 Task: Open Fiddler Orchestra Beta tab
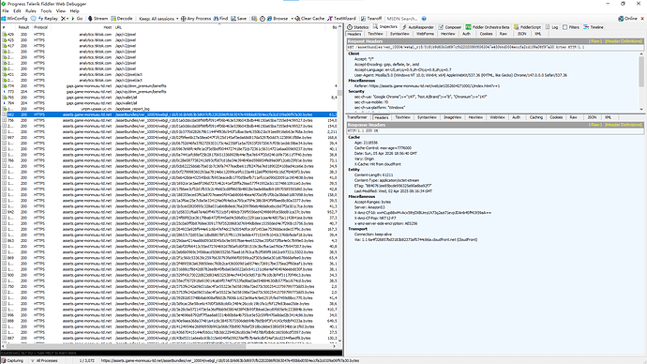coord(488,27)
